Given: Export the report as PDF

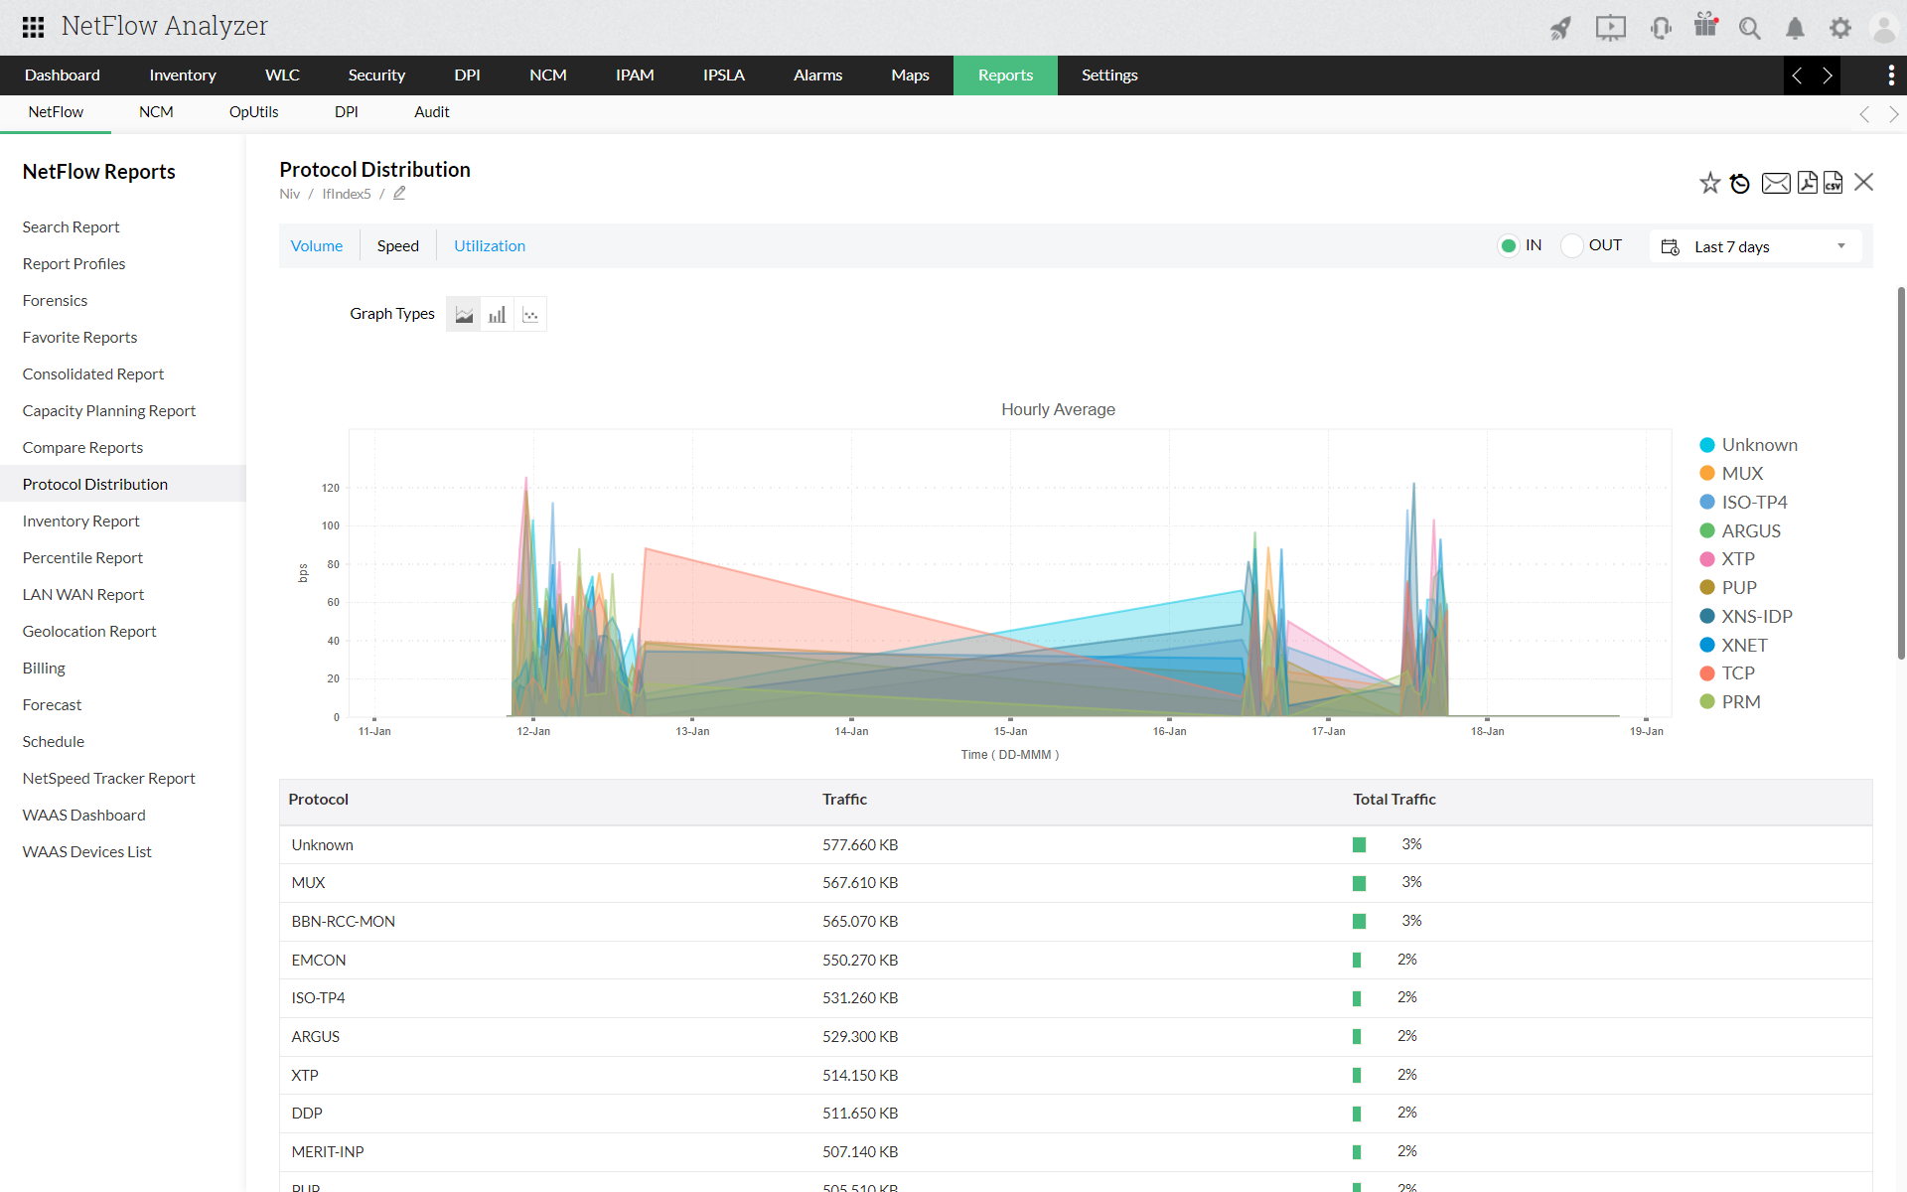Looking at the screenshot, I should click(1807, 183).
